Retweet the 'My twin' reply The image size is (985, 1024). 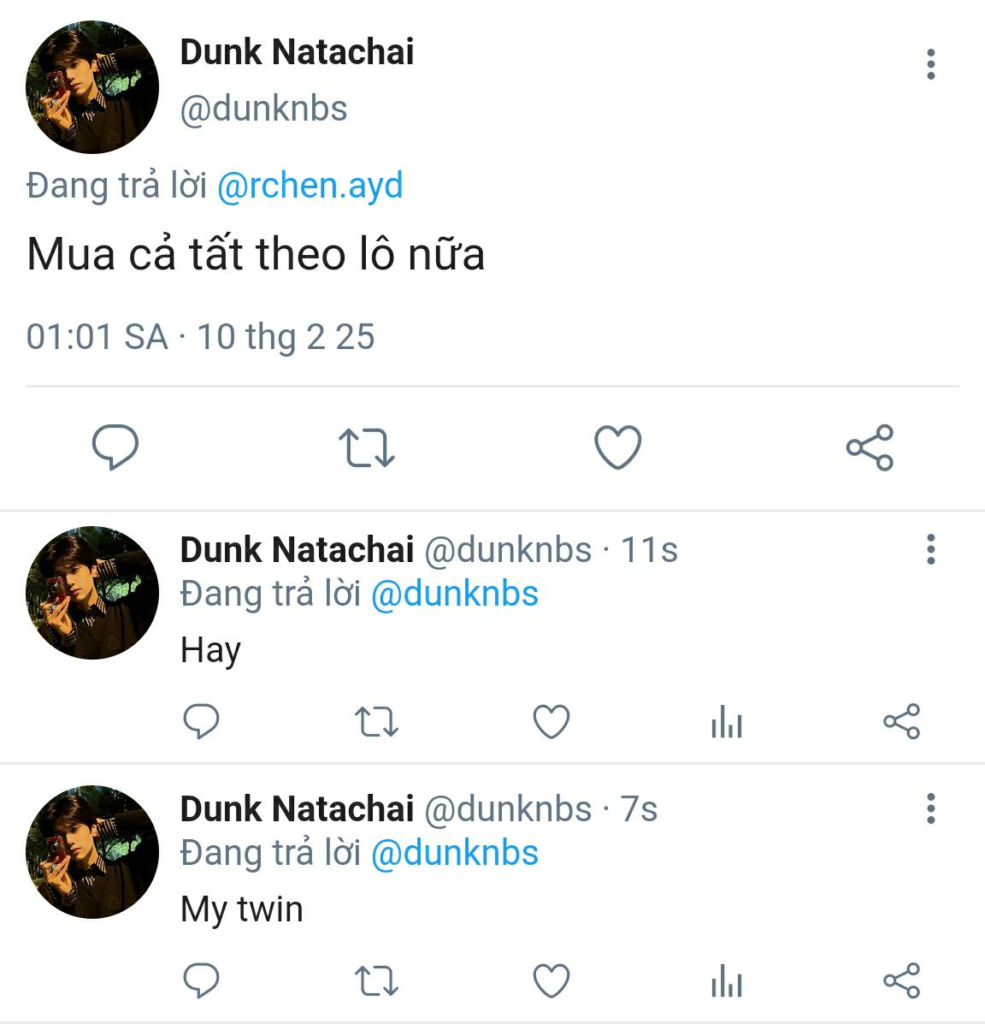[376, 981]
